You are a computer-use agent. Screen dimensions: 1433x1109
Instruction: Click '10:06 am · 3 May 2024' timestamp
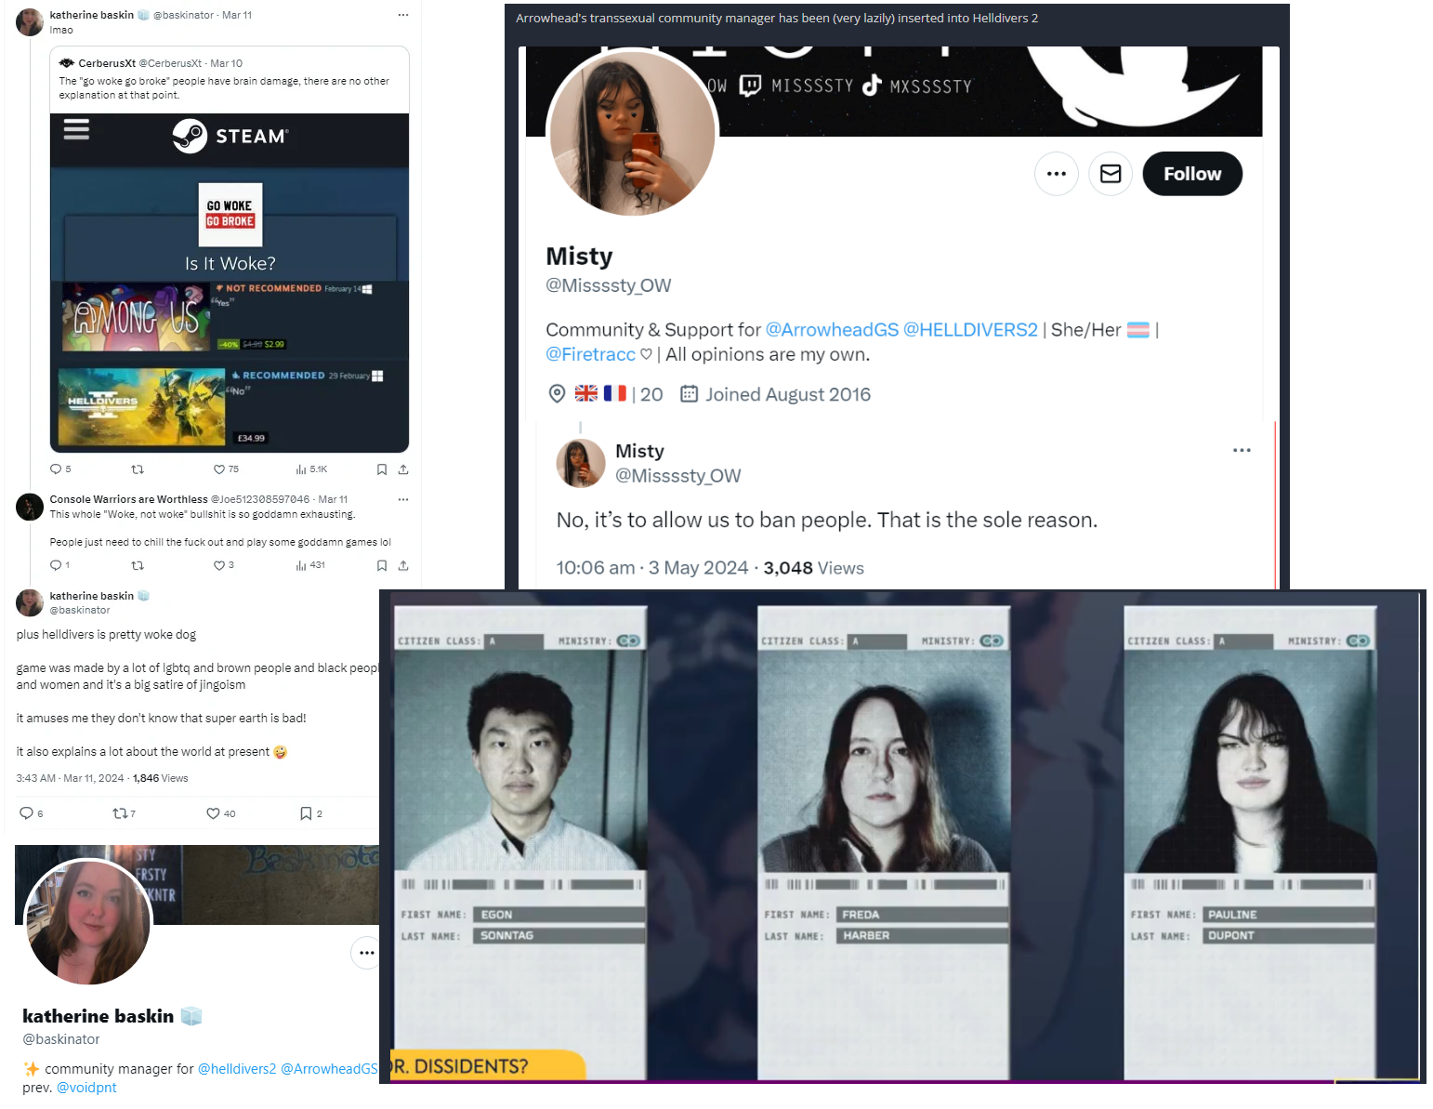point(652,568)
